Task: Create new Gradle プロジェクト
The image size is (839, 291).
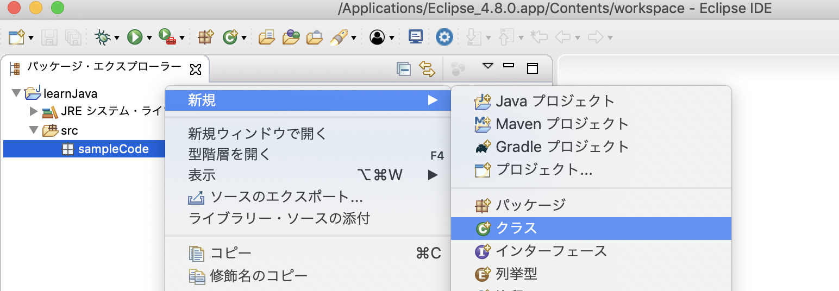Action: (591, 147)
